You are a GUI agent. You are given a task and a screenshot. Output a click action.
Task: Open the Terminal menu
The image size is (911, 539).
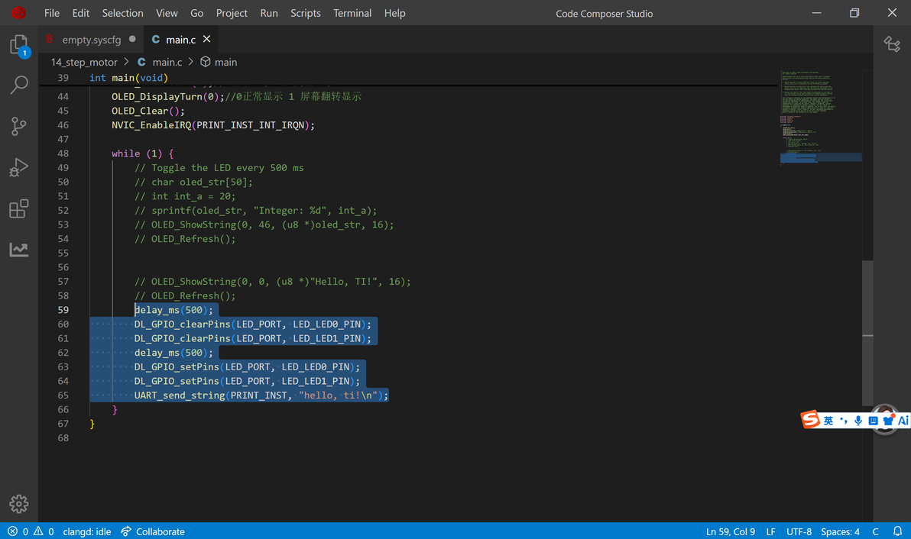coord(352,13)
